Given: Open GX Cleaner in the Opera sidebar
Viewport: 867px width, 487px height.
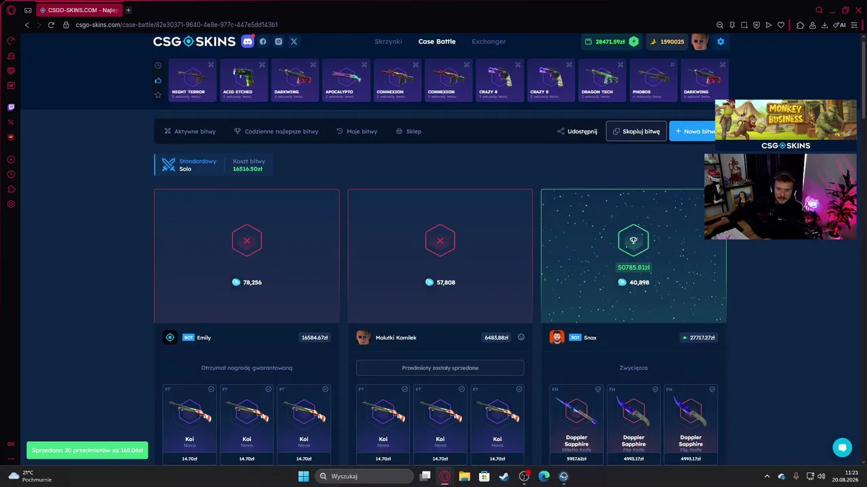Looking at the screenshot, I should (11, 55).
